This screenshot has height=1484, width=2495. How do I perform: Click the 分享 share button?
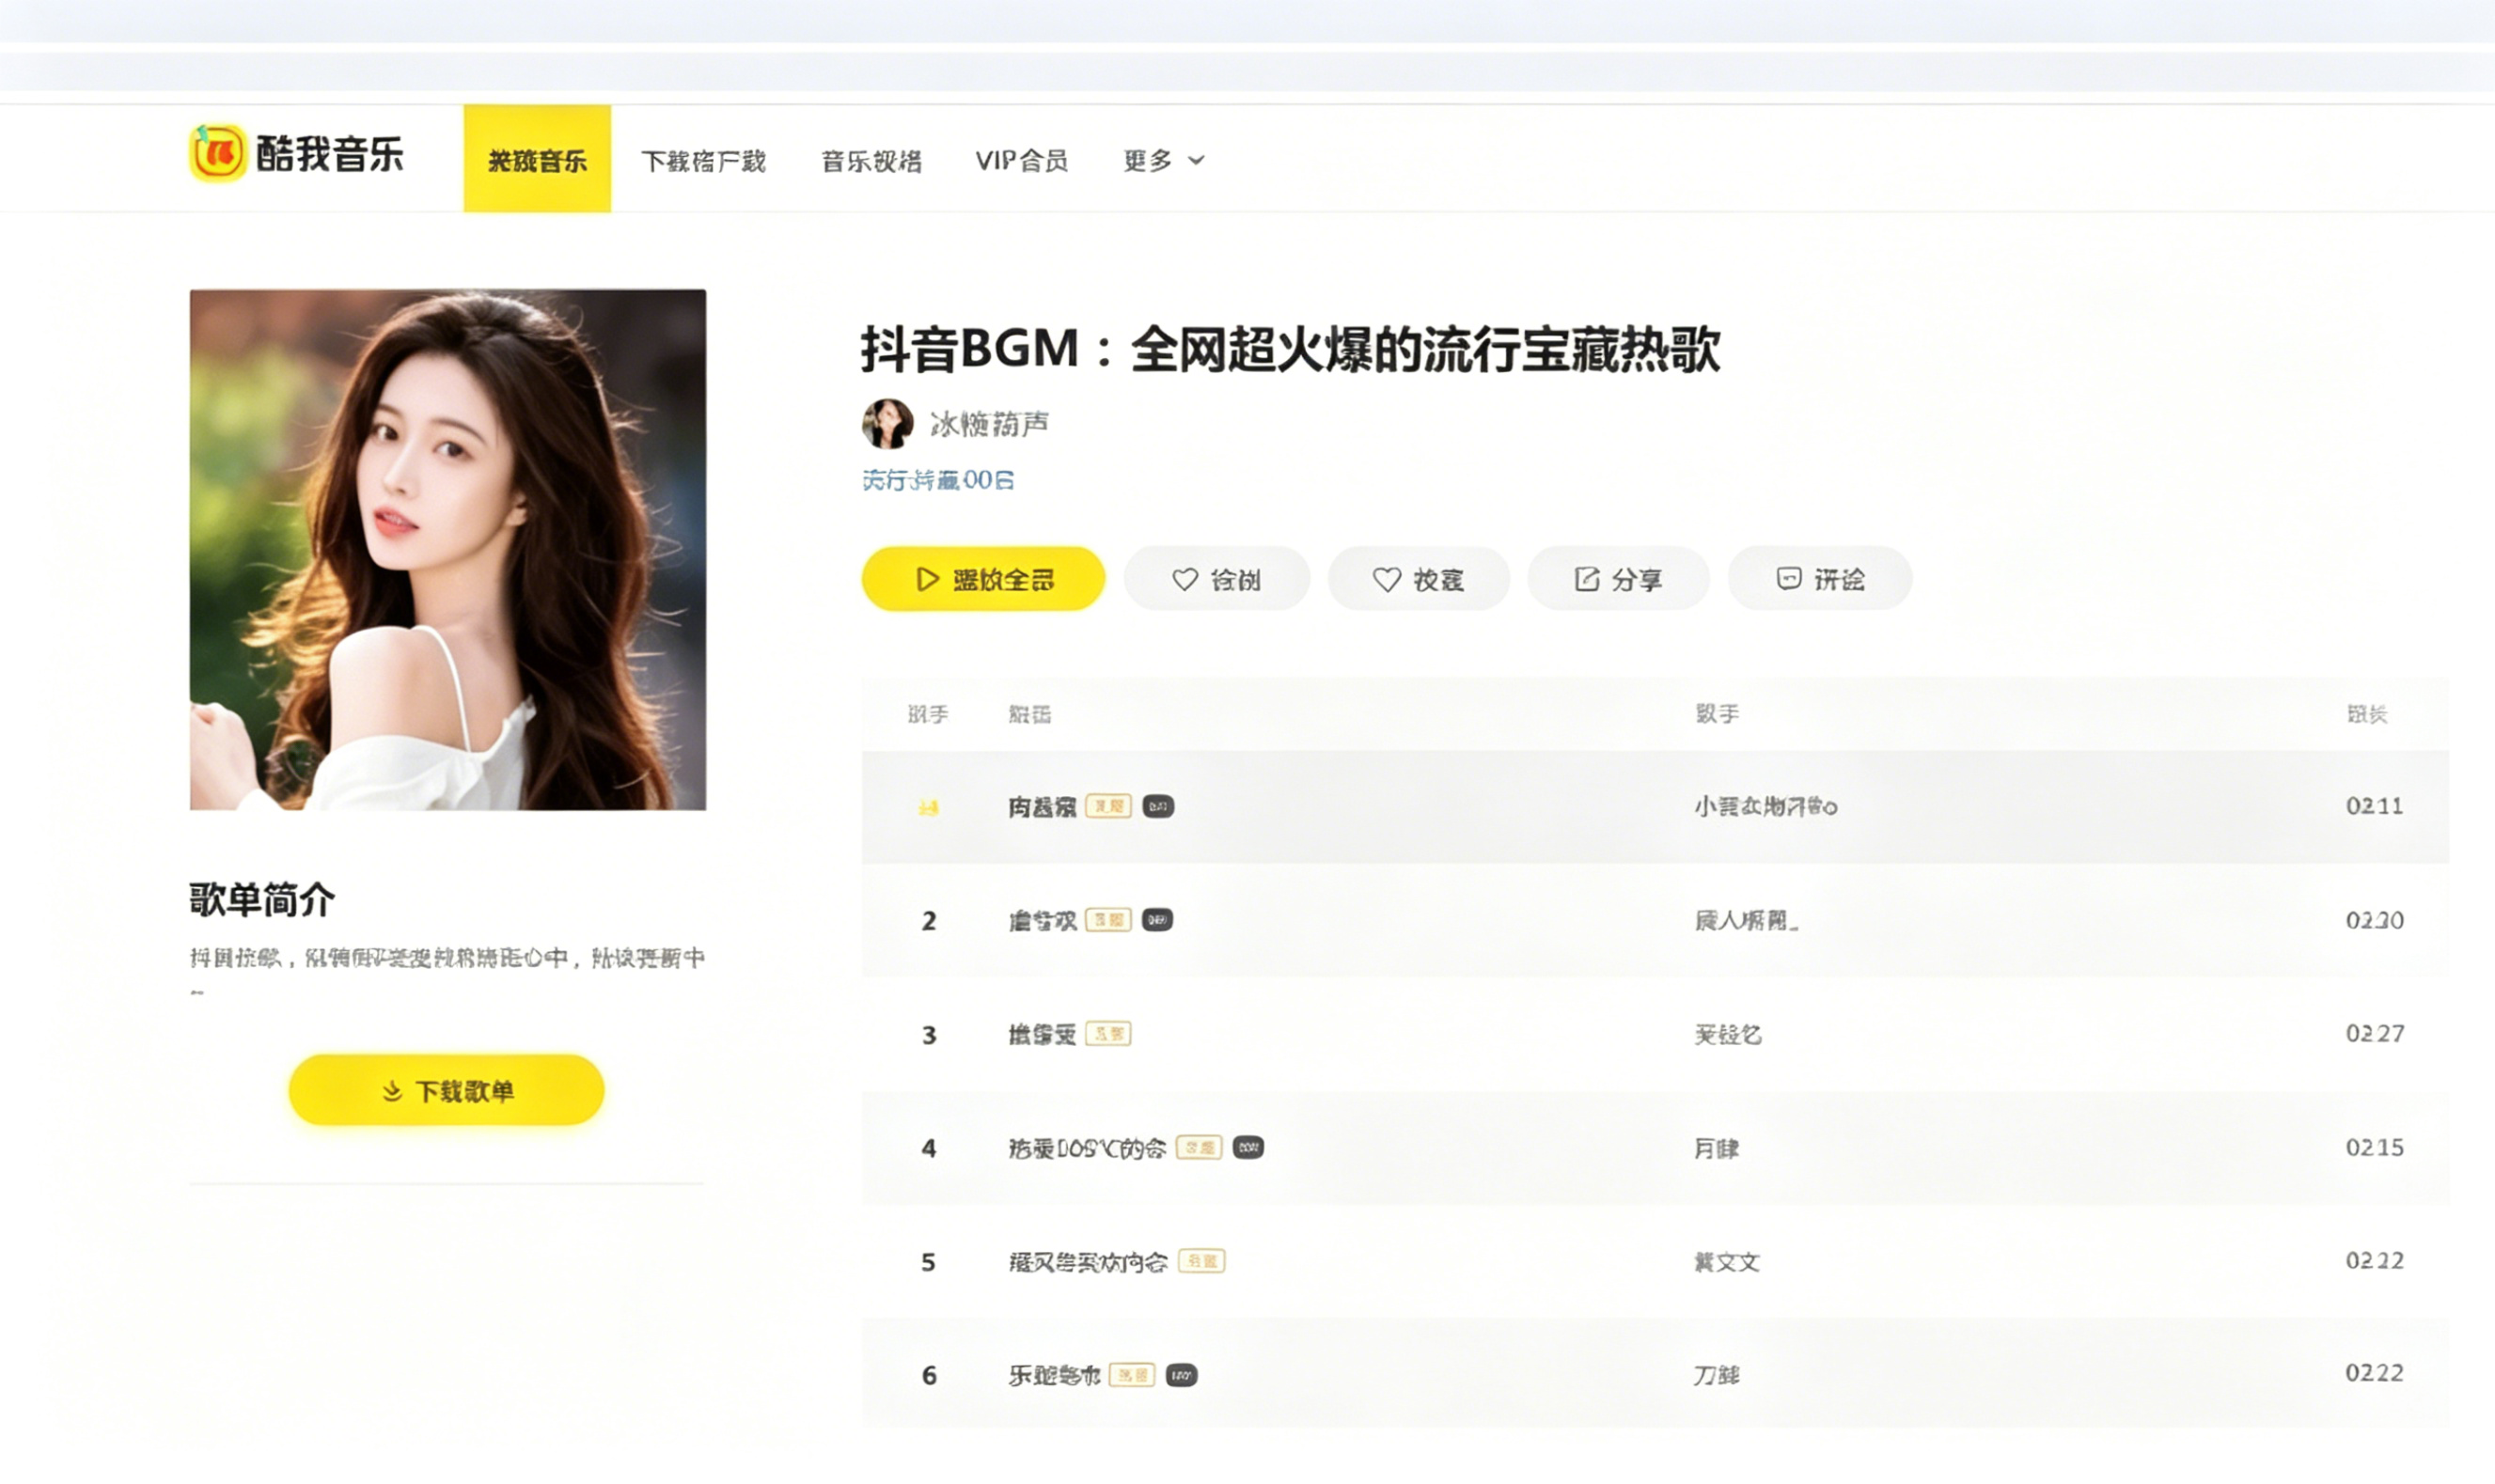1618,578
